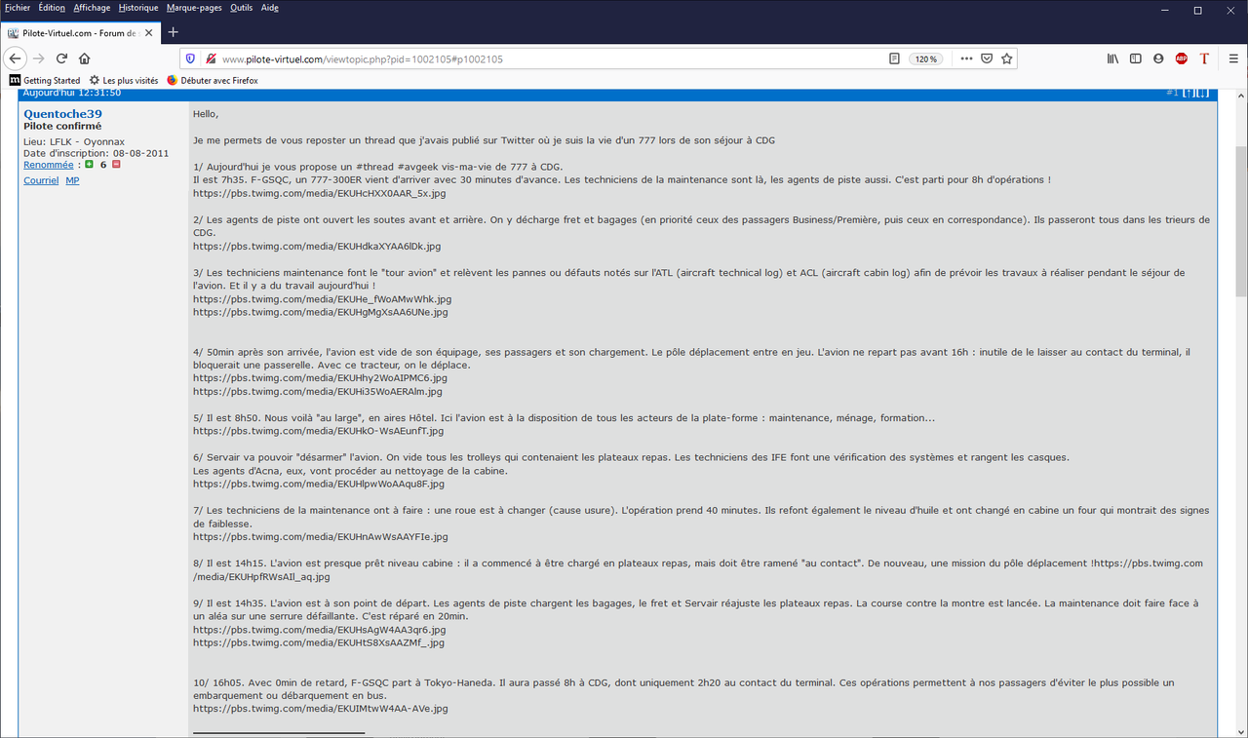Open the Historique menu

138,8
